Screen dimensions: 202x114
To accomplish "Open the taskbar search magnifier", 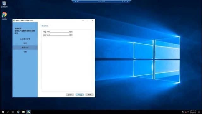I will pyautogui.click(x=8, y=112).
